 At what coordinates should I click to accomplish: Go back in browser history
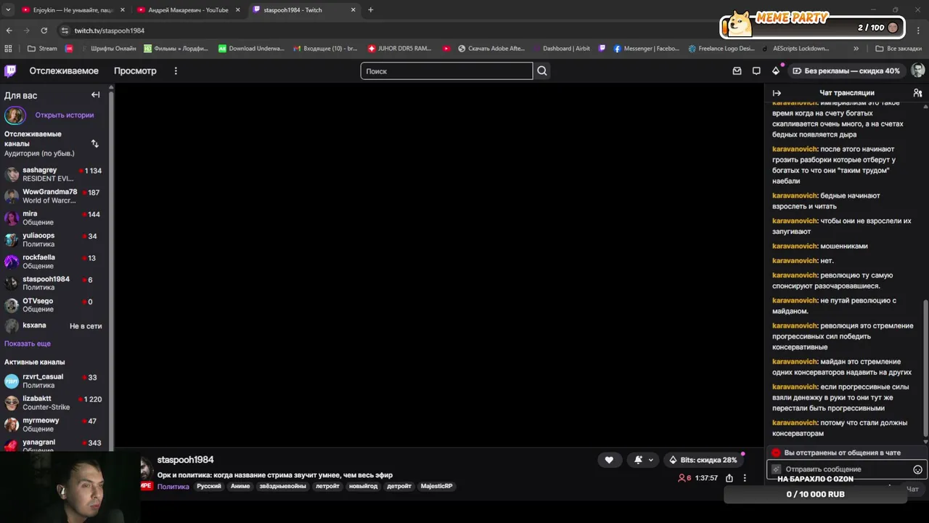click(9, 31)
